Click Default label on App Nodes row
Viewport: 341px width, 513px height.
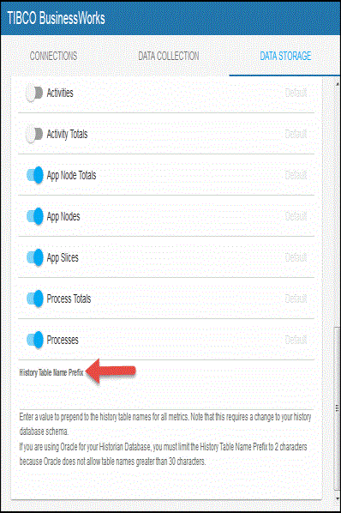pyautogui.click(x=296, y=216)
